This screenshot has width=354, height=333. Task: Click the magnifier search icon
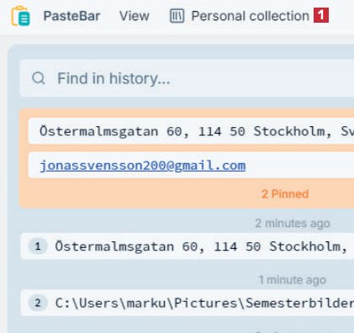coord(39,78)
